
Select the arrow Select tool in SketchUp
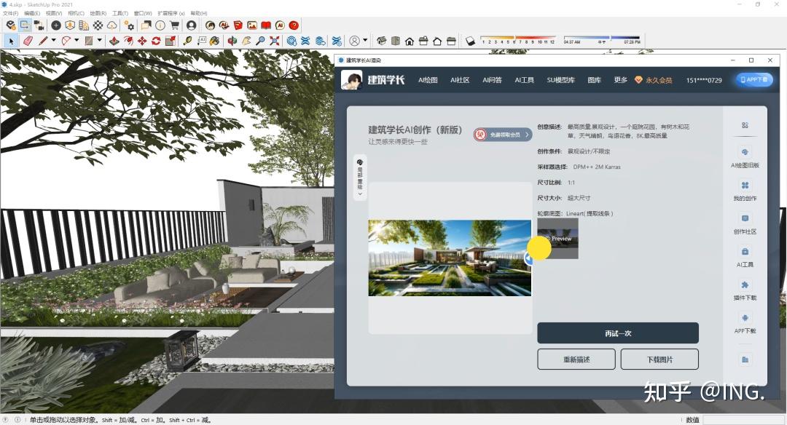coord(11,41)
